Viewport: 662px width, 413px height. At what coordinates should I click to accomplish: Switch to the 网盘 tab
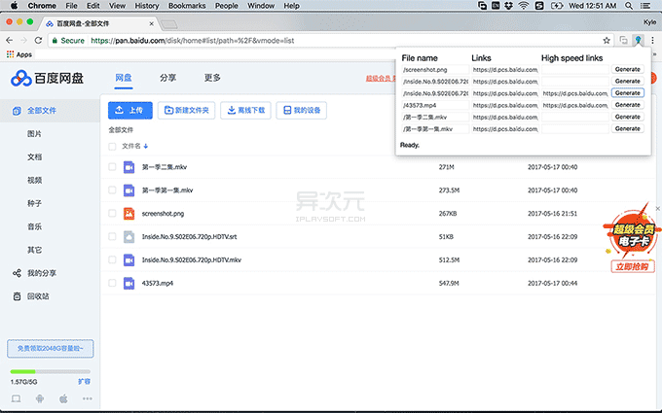click(124, 78)
